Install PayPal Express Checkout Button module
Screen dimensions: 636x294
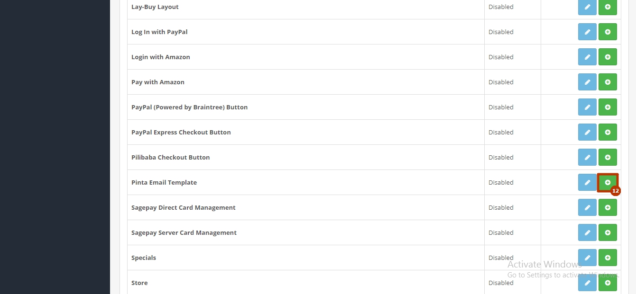coord(608,132)
